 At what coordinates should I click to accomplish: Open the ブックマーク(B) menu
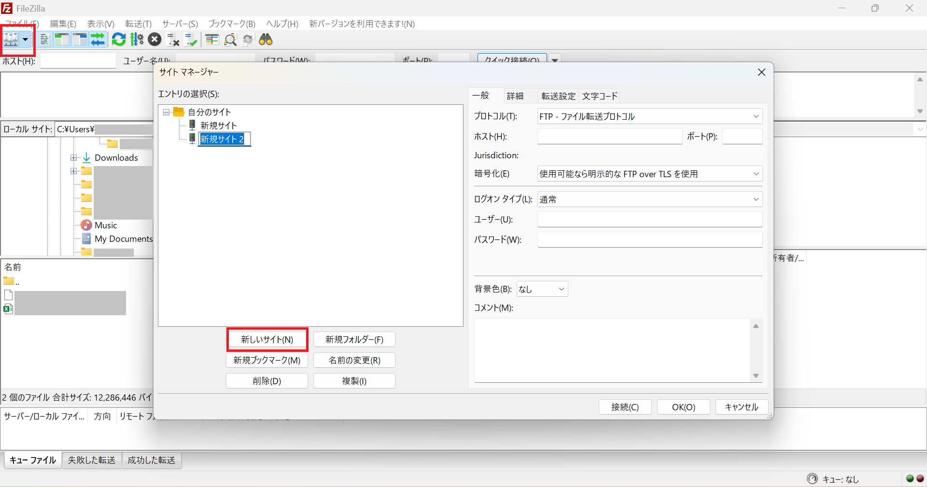coord(232,24)
